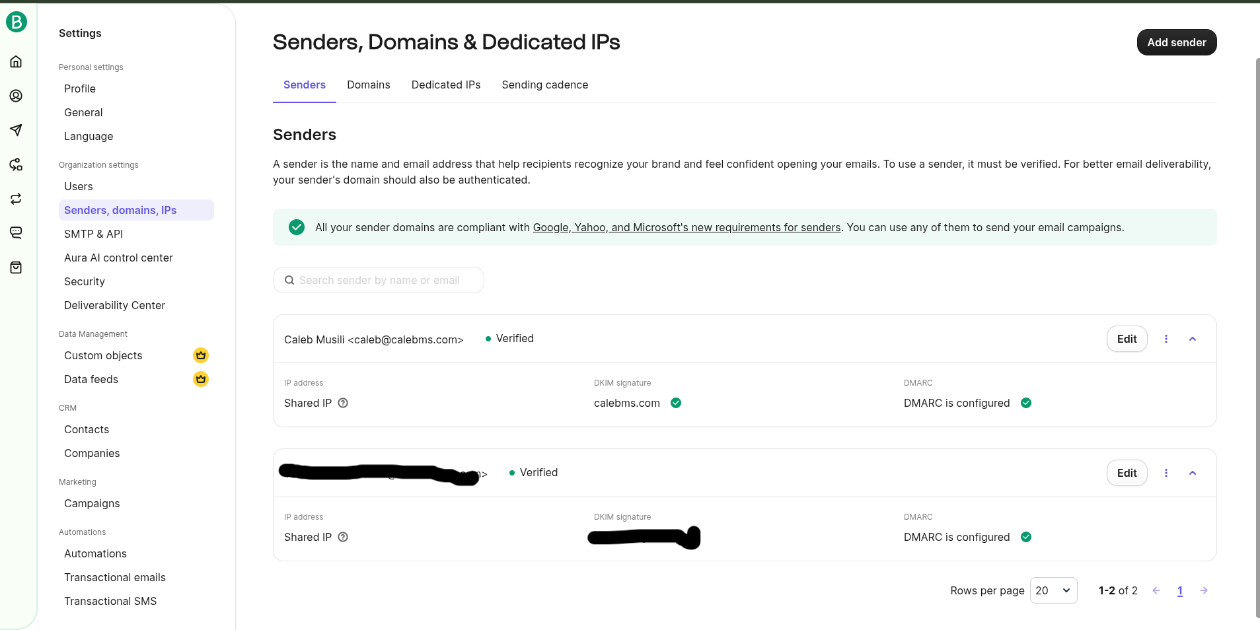Viewport: 1260px width, 630px height.
Task: Click the calebms.com DKIM signature value
Action: 627,403
